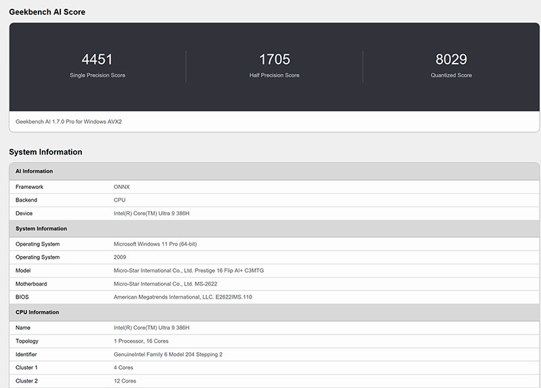
Task: Select the CPU Information section header
Action: click(x=37, y=312)
